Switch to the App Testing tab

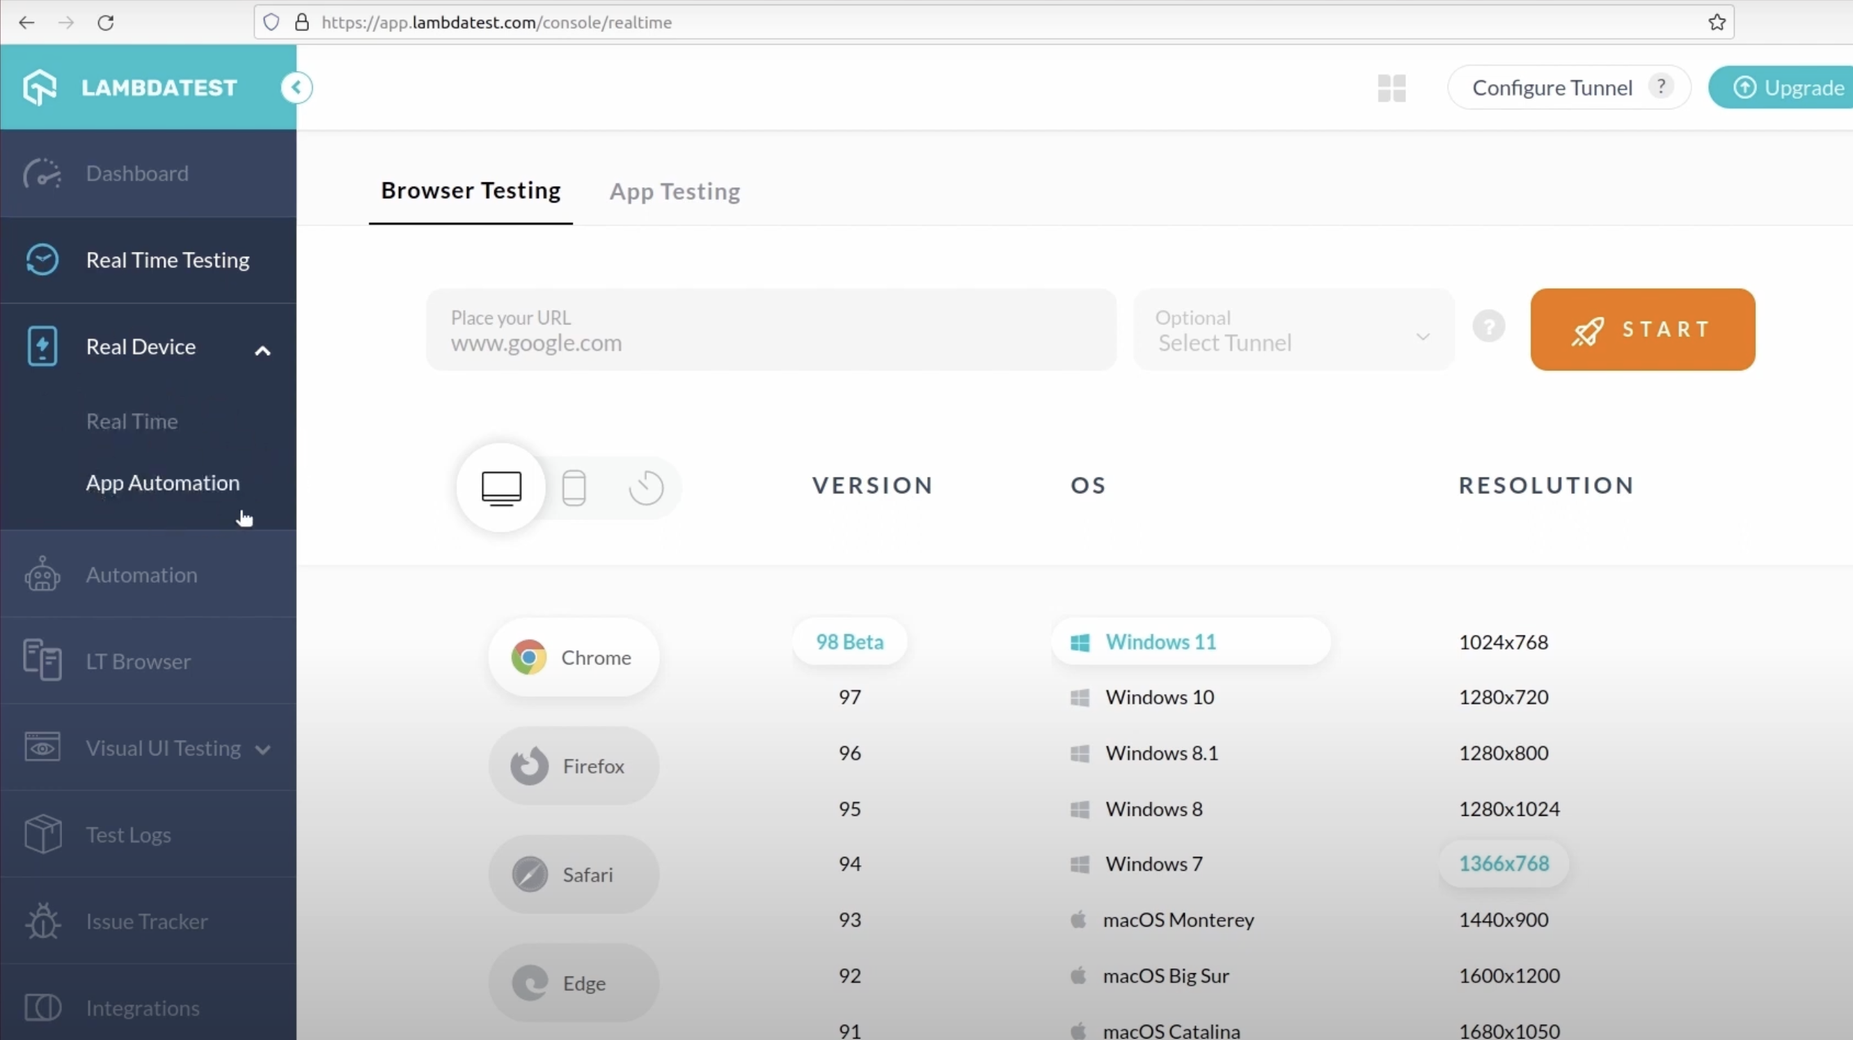(675, 191)
